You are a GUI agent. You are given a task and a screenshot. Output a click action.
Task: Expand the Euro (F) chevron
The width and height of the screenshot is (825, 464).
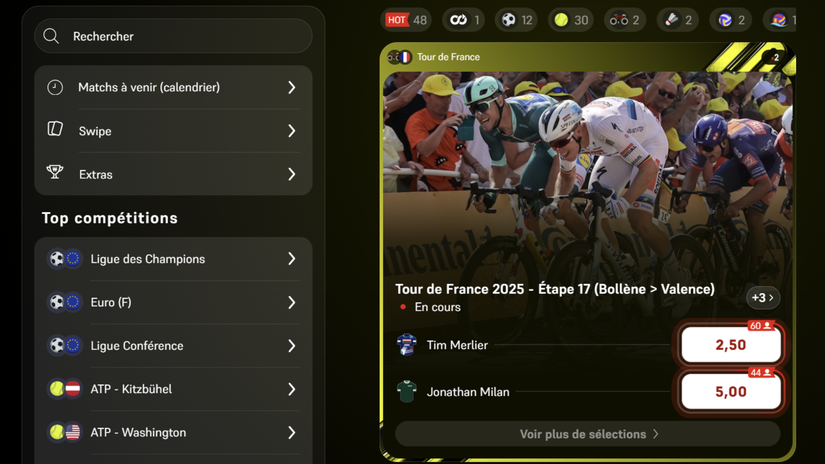pyautogui.click(x=292, y=302)
